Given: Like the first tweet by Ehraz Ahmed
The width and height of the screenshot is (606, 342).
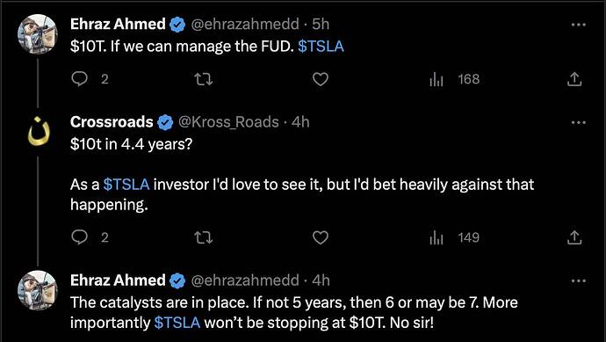Looking at the screenshot, I should point(320,79).
